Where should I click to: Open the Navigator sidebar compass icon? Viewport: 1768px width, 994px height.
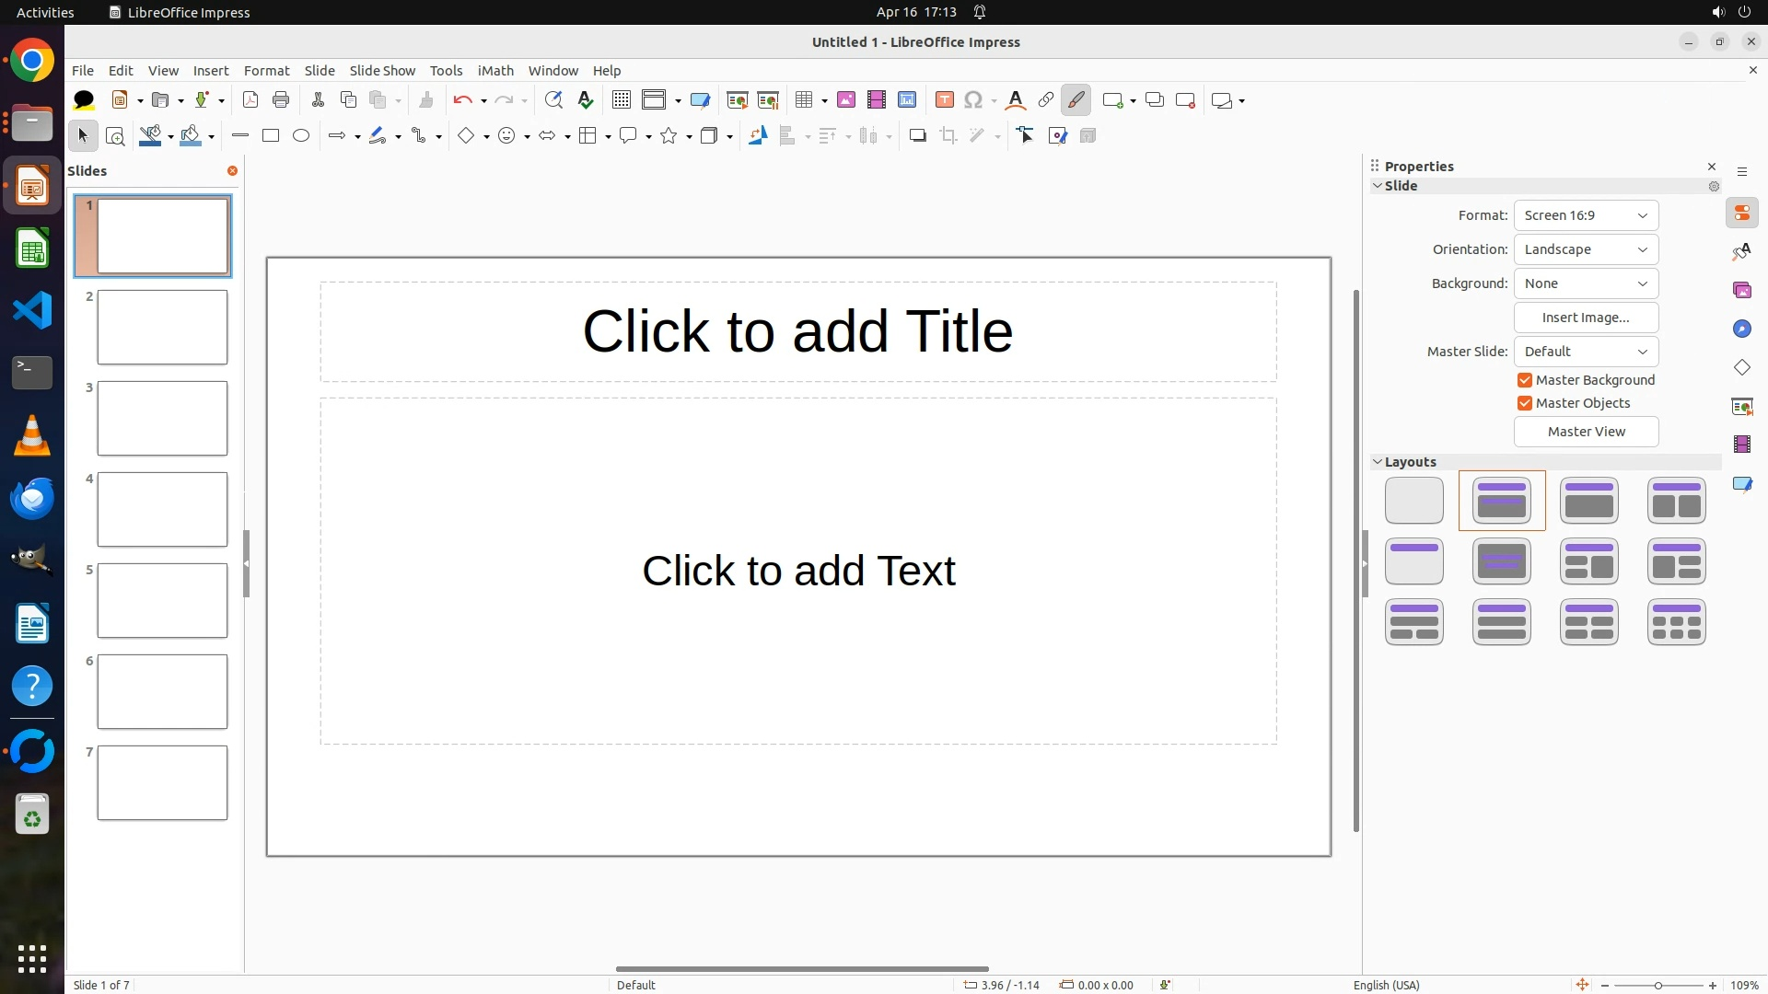tap(1741, 329)
